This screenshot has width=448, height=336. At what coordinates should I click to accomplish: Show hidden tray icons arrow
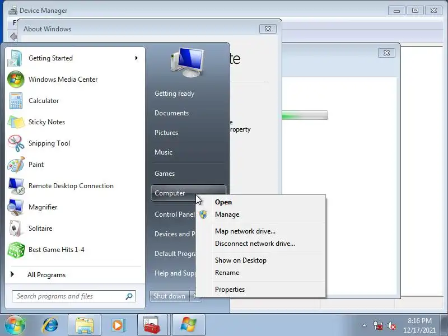[x=365, y=325]
